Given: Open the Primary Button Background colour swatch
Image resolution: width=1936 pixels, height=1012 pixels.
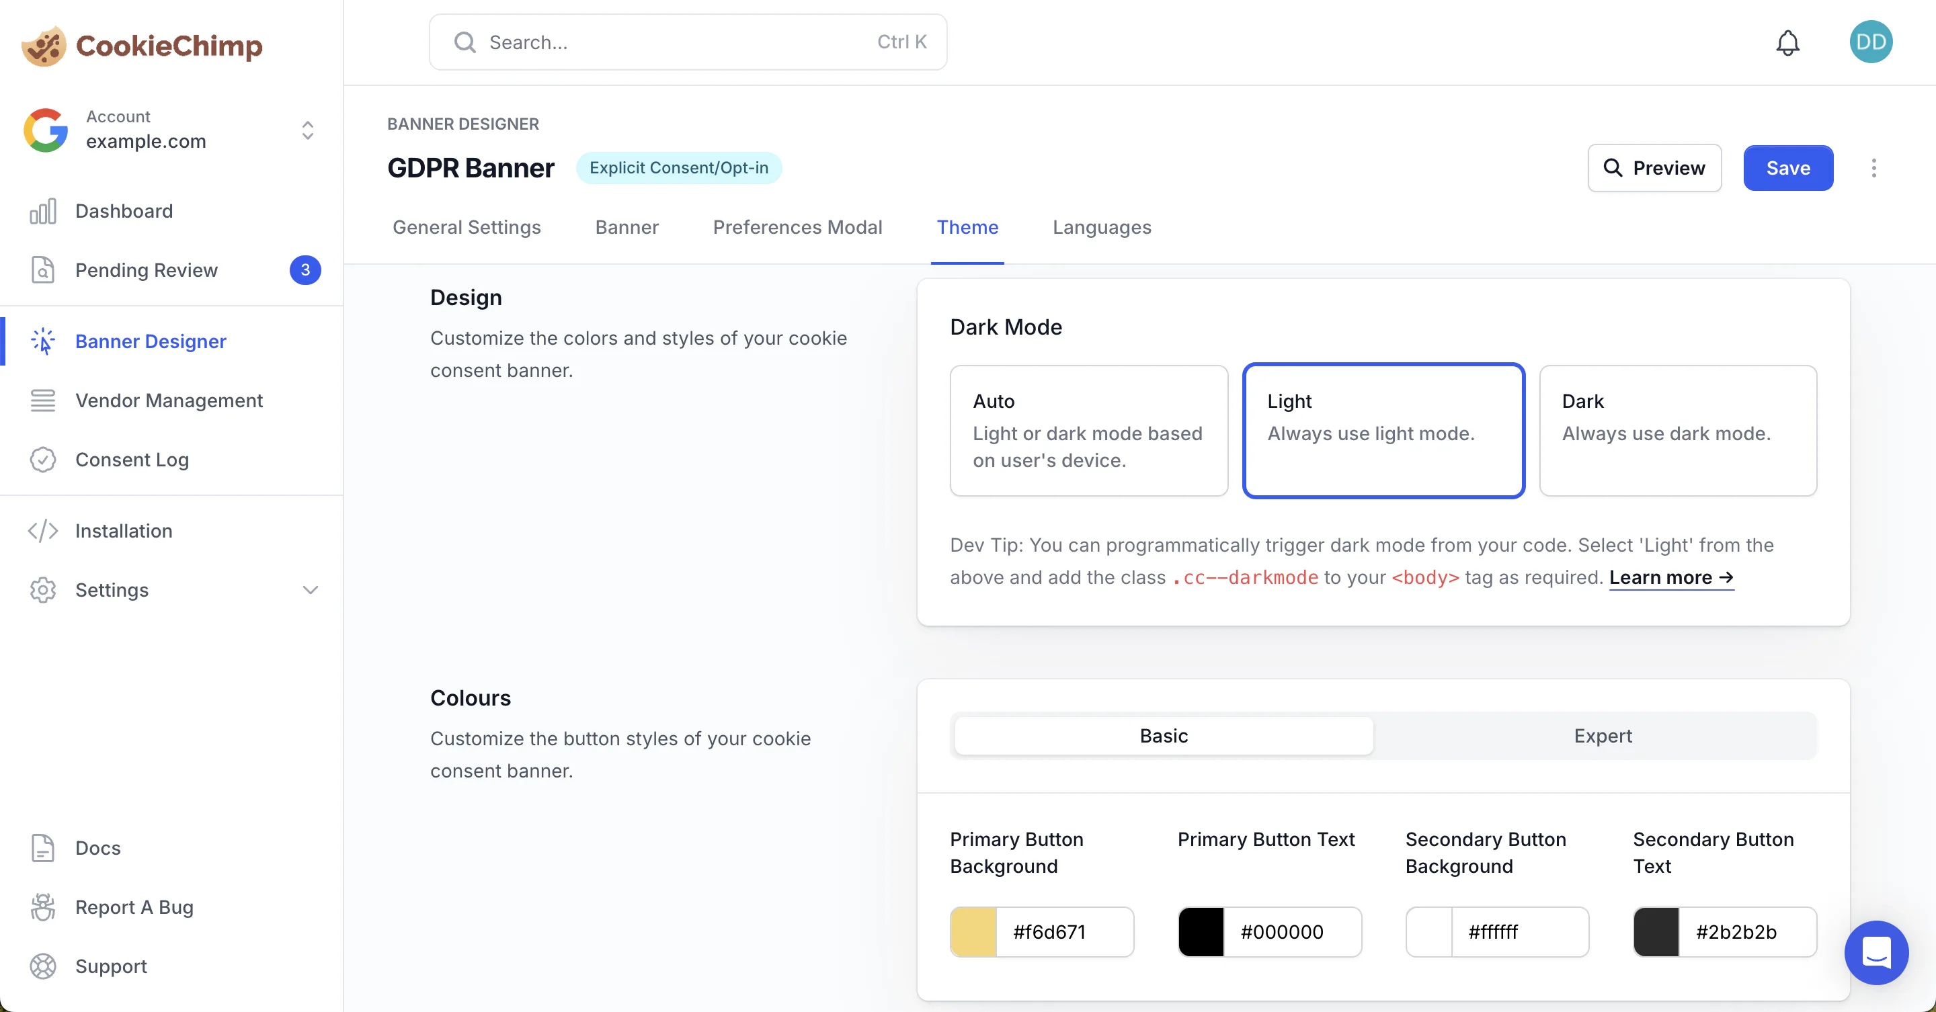Looking at the screenshot, I should [x=973, y=931].
